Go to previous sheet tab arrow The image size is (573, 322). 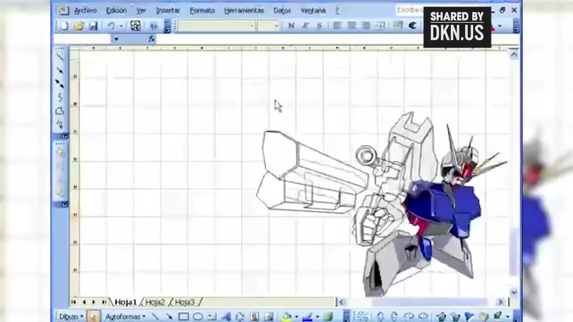pyautogui.click(x=84, y=302)
